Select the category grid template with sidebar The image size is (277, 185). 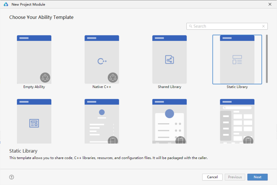click(237, 121)
